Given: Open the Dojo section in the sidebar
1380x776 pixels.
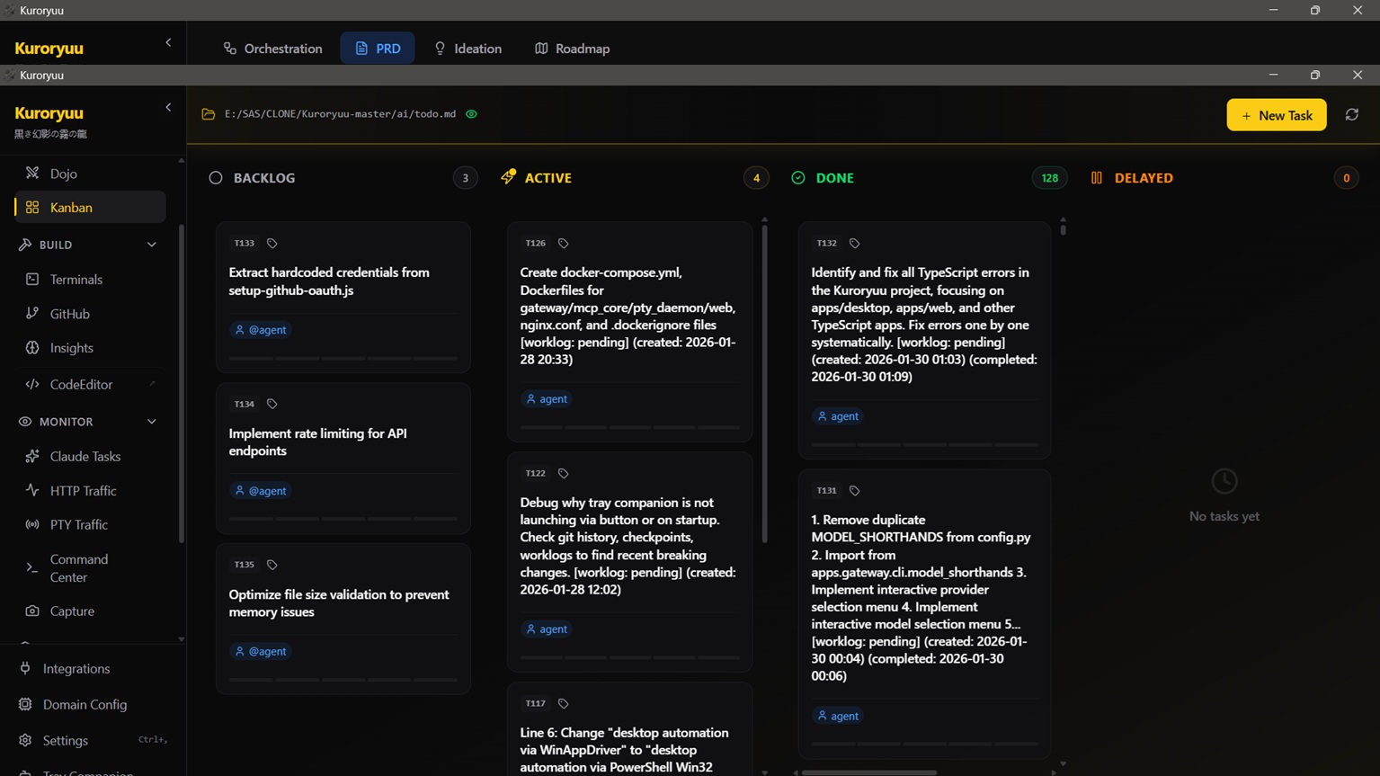Looking at the screenshot, I should [x=63, y=173].
